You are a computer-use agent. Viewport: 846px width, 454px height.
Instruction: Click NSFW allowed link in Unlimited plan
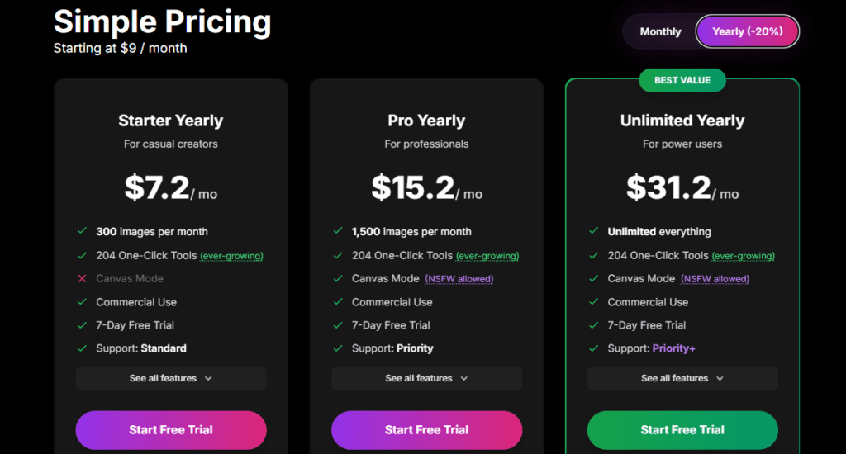[715, 279]
